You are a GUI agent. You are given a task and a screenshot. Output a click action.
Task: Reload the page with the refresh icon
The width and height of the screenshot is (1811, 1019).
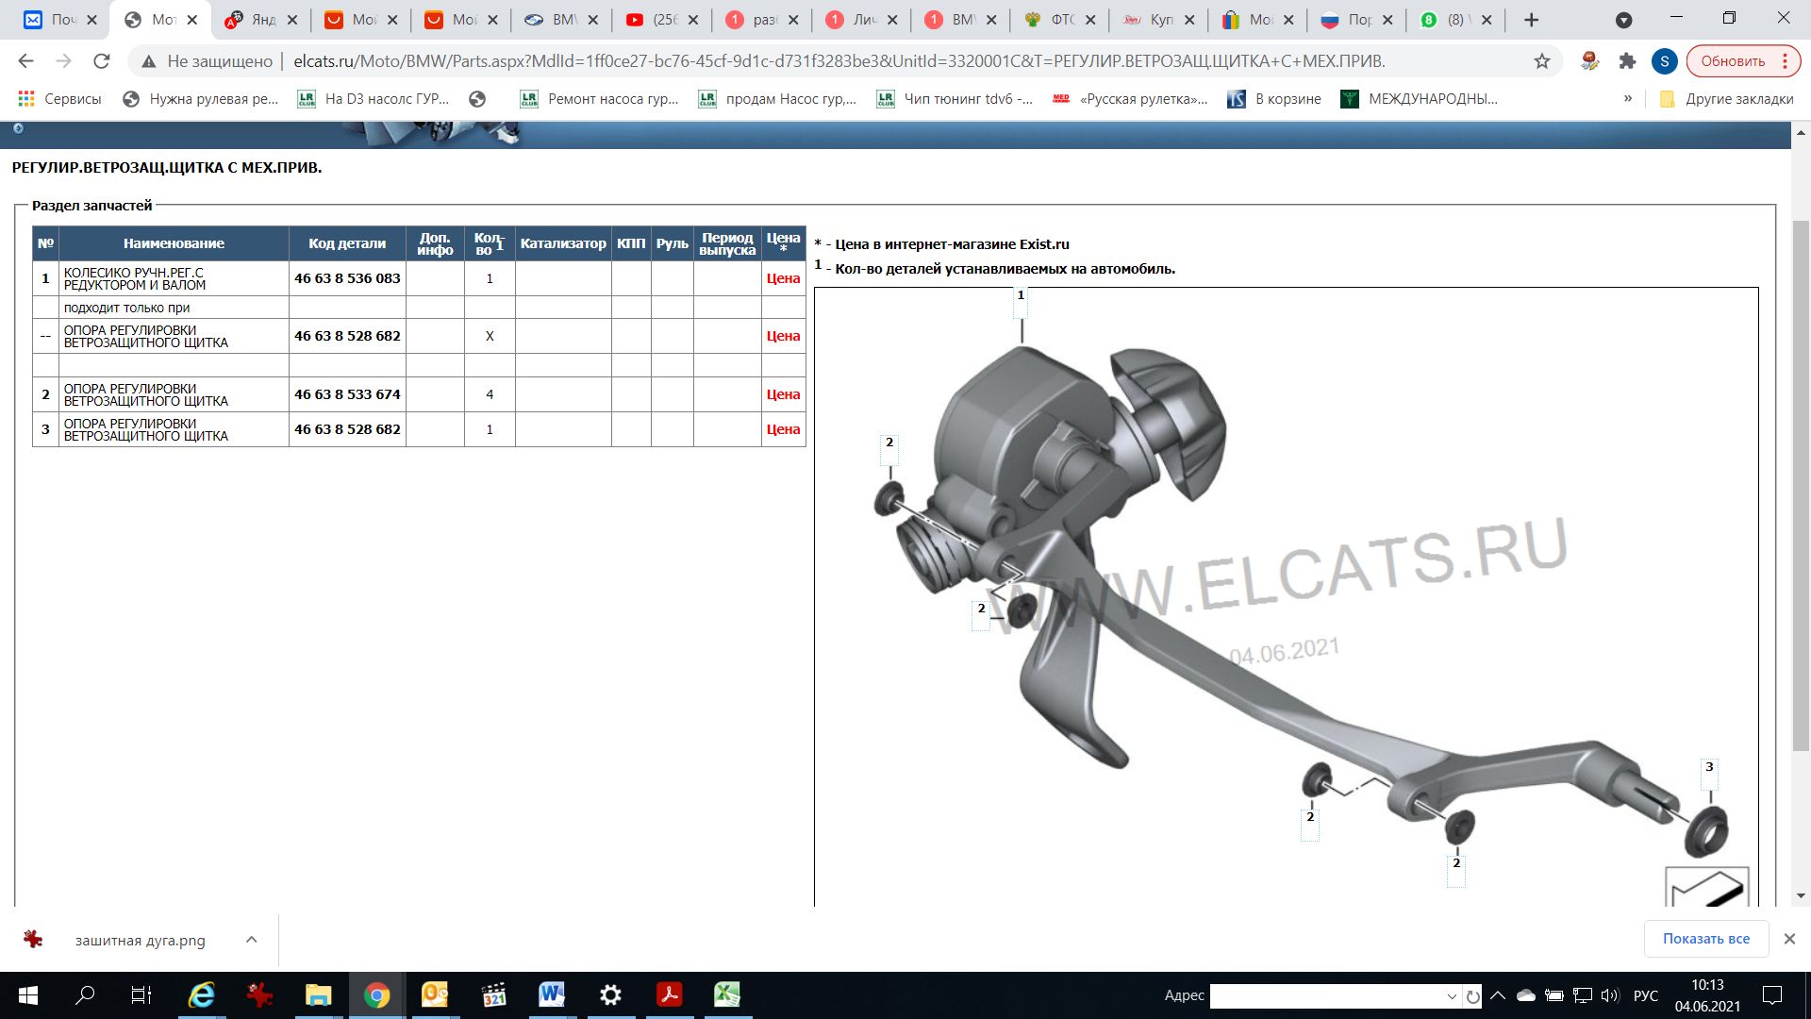(x=101, y=61)
